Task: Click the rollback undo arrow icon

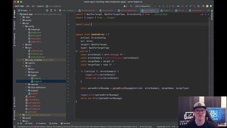Action: (x=199, y=6)
